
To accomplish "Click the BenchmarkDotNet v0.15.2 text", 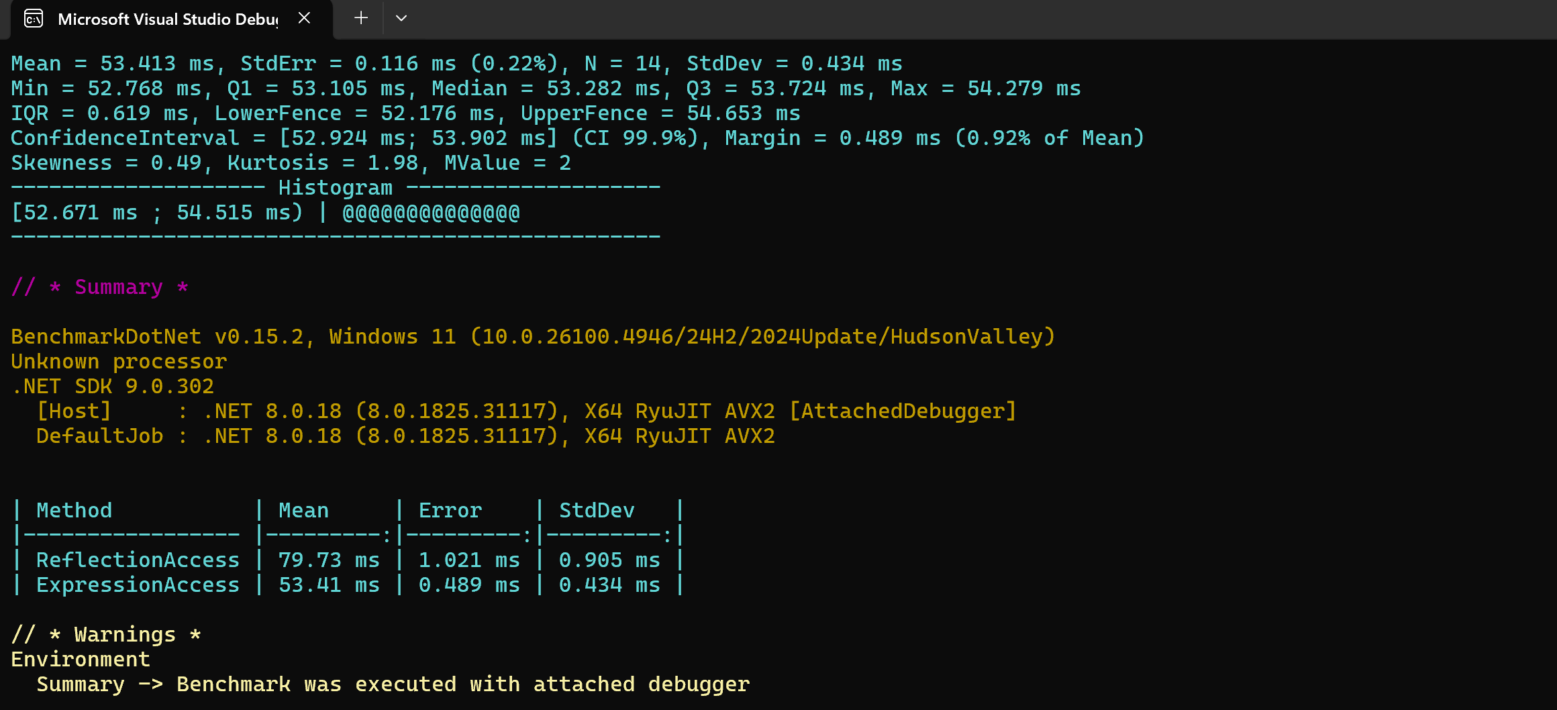I will [157, 337].
